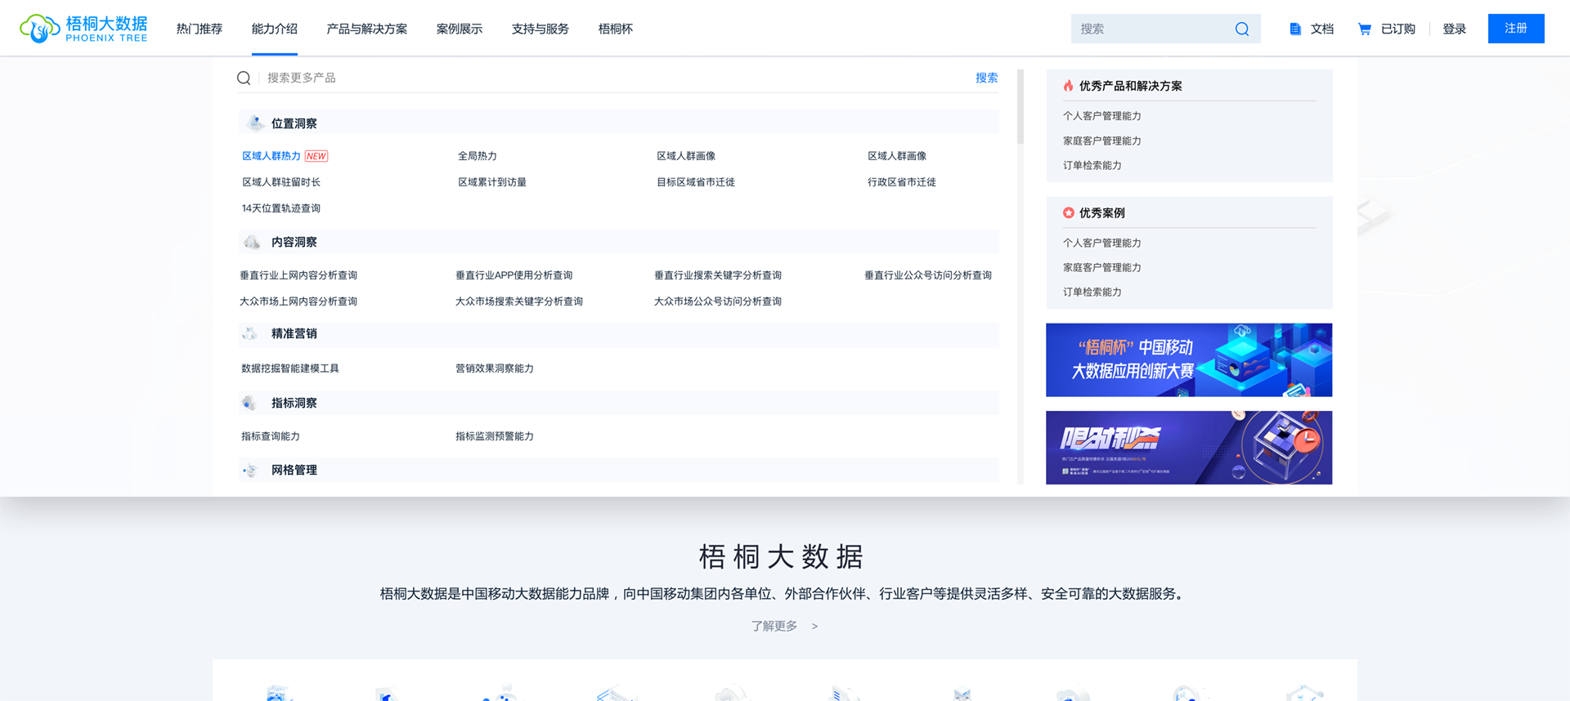Image resolution: width=1570 pixels, height=701 pixels.
Task: Click the shopping cart icon beside 已订购
Action: pyautogui.click(x=1364, y=29)
